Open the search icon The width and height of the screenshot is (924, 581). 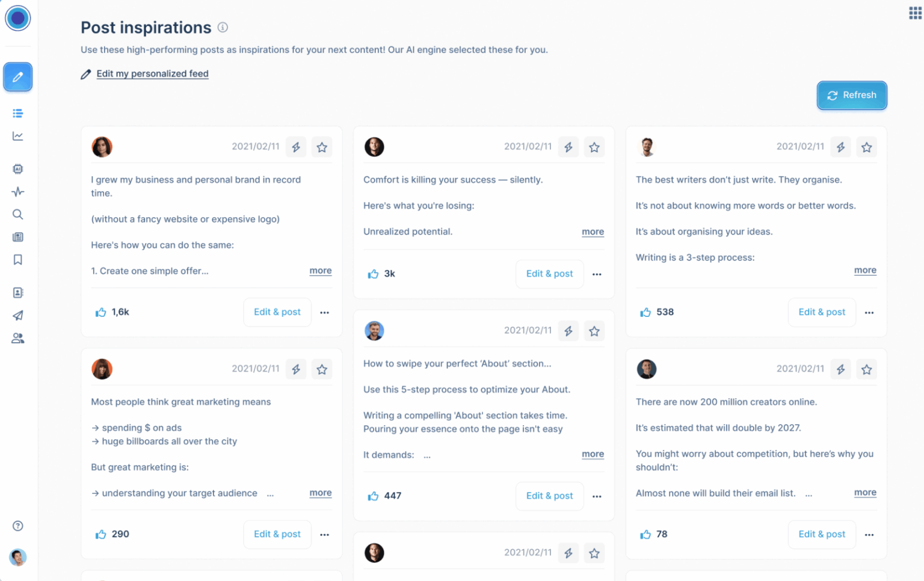17,214
